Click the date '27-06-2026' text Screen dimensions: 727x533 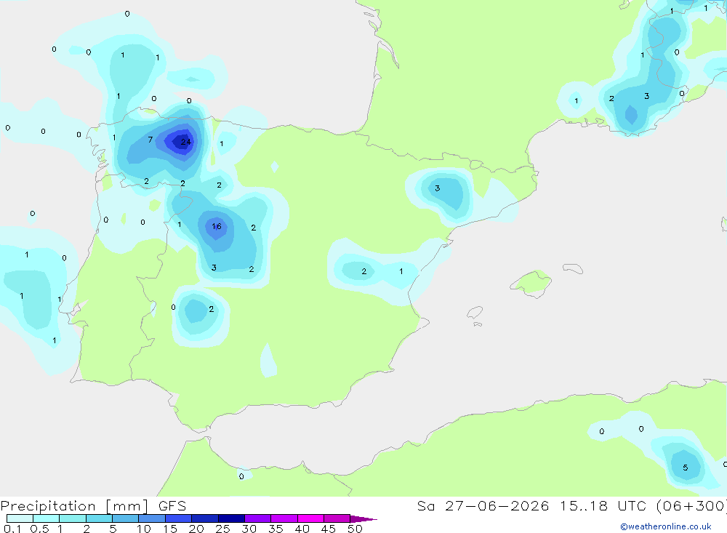pos(497,505)
